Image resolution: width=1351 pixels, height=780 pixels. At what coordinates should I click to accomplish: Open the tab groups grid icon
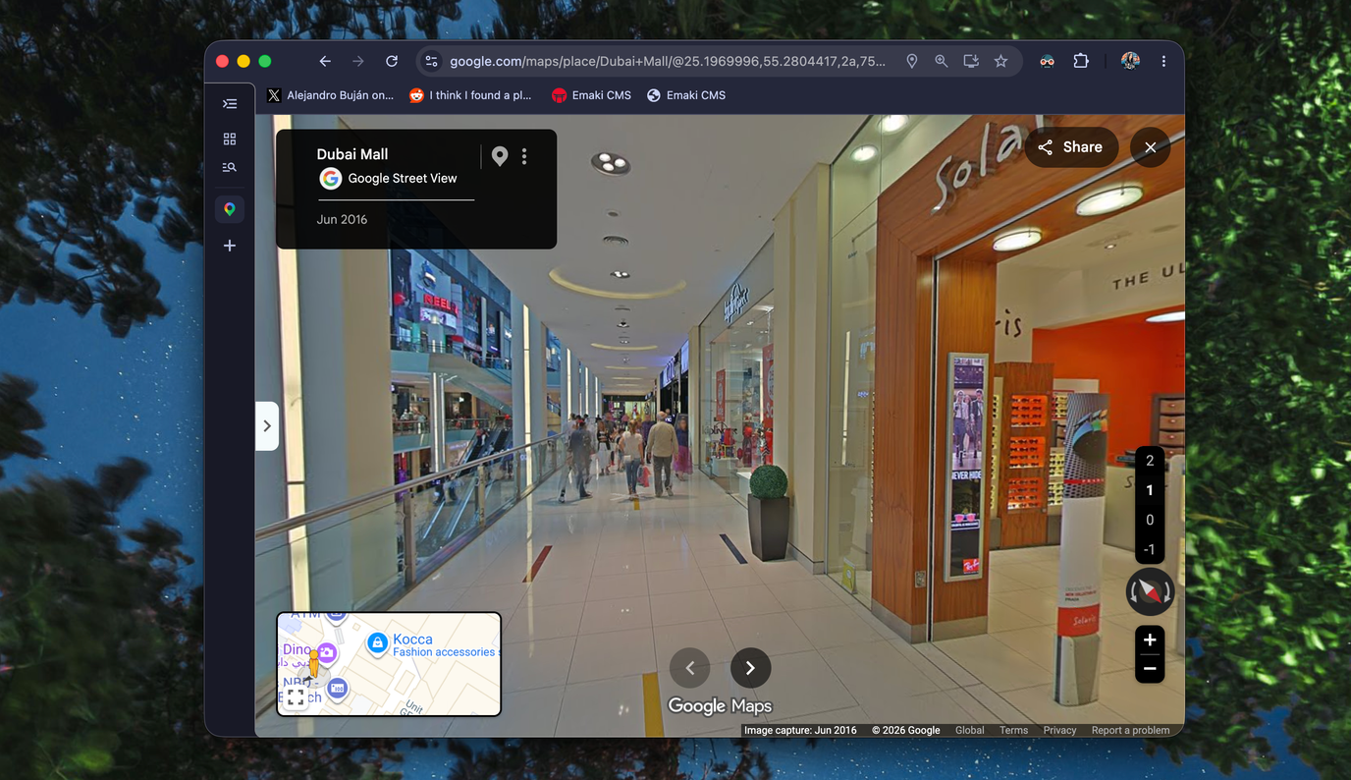230,139
